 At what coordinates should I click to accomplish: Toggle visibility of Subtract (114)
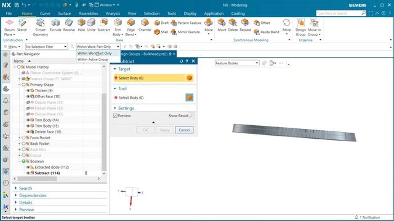tap(28, 173)
